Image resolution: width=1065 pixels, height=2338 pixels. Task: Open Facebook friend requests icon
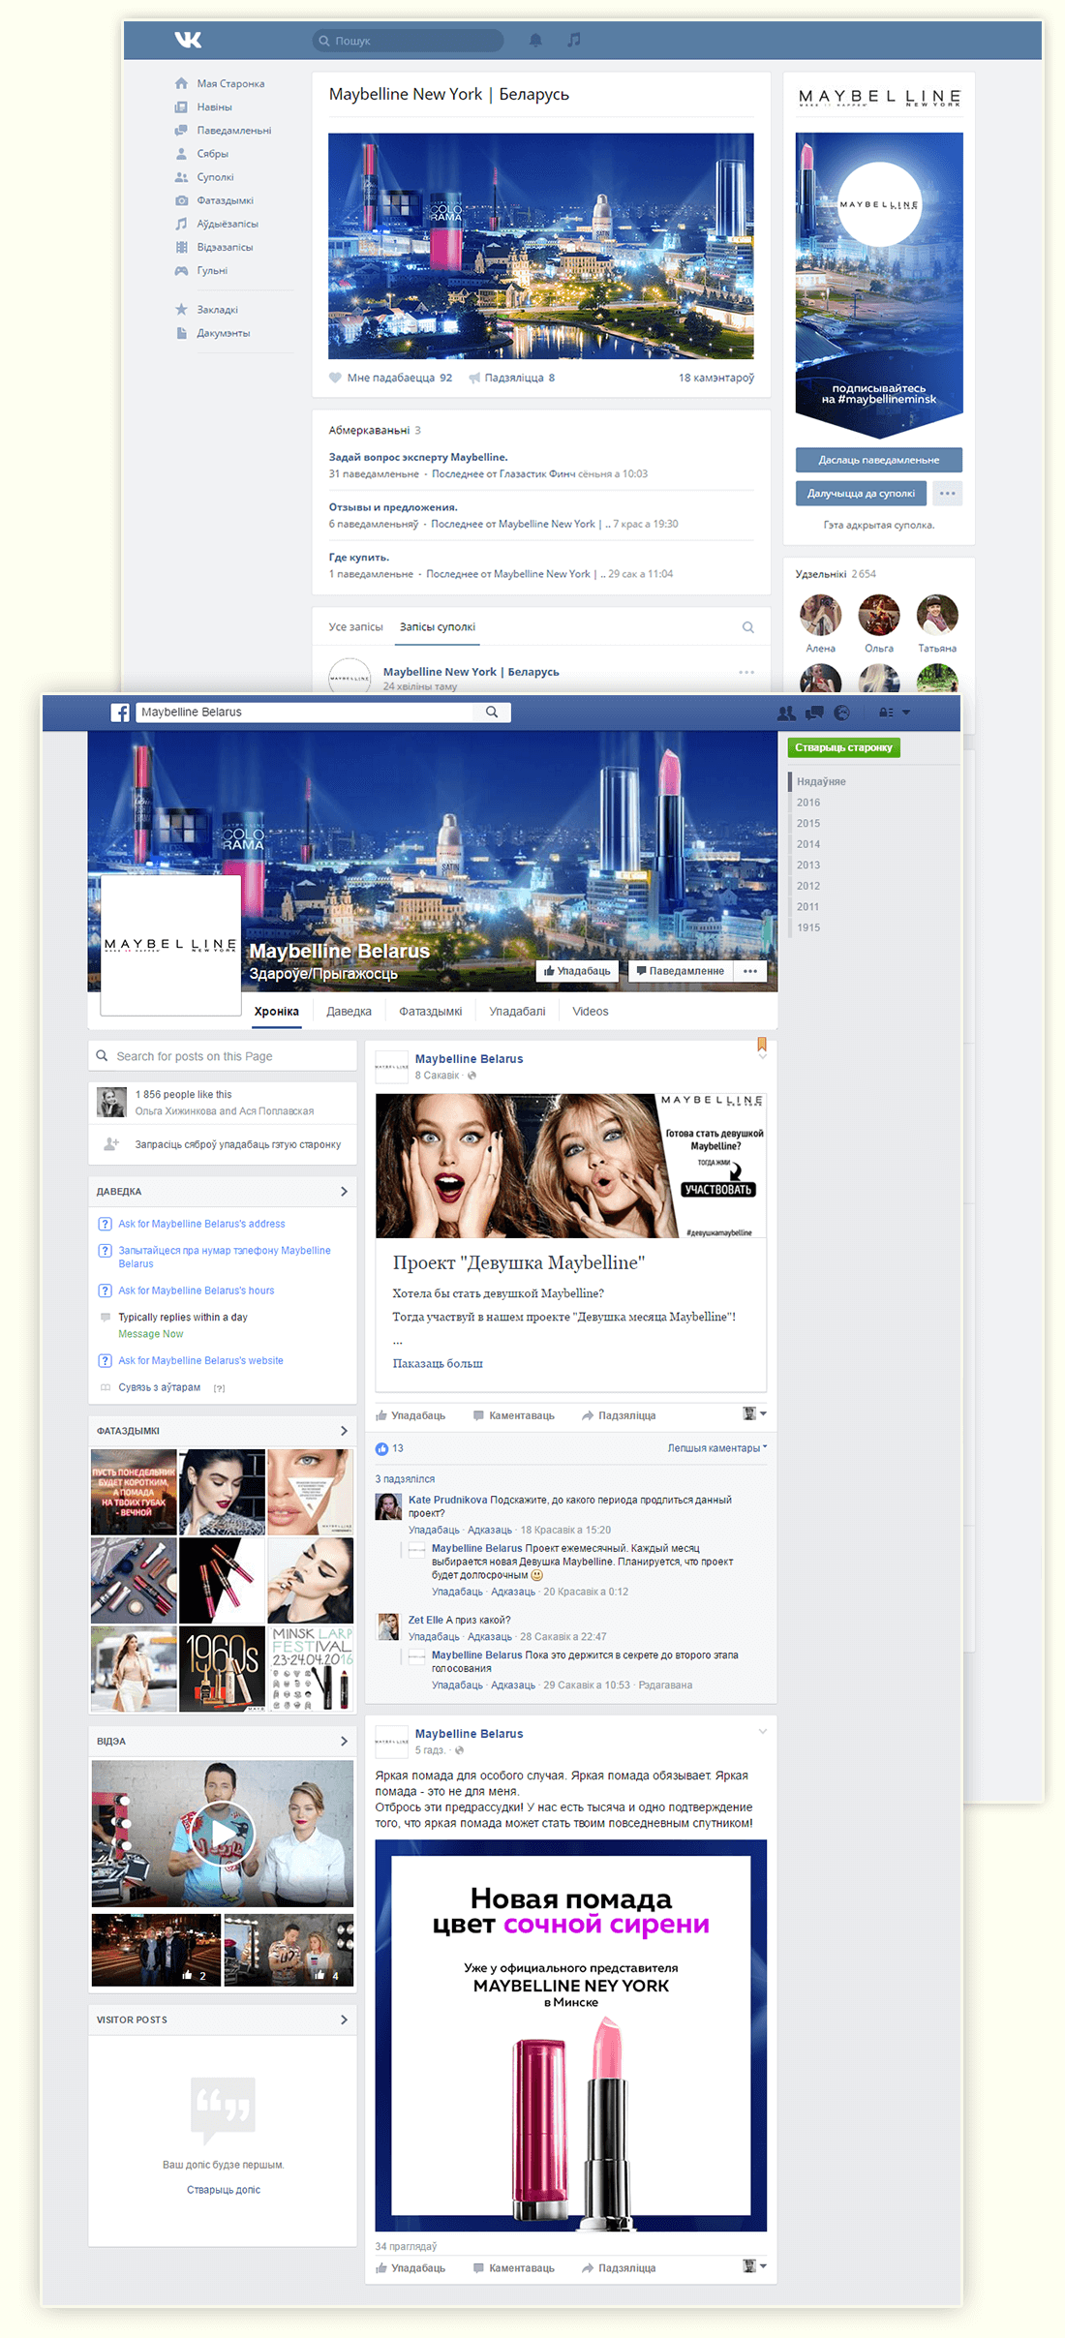tap(786, 713)
